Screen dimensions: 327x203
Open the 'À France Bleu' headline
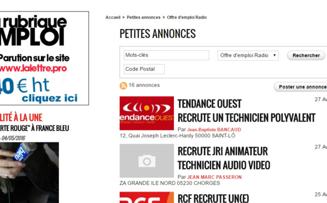(x=34, y=128)
